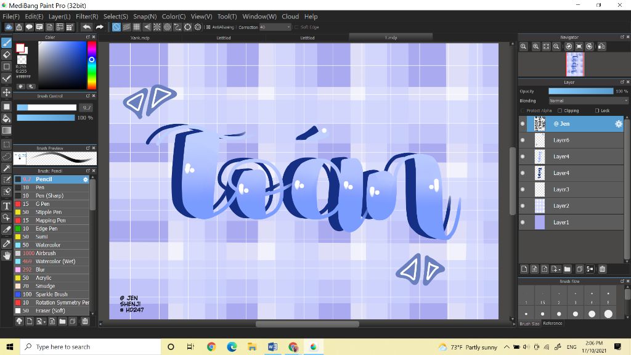Viewport: 631px width, 355px height.
Task: Select the Sparkle Brush
Action: point(52,294)
